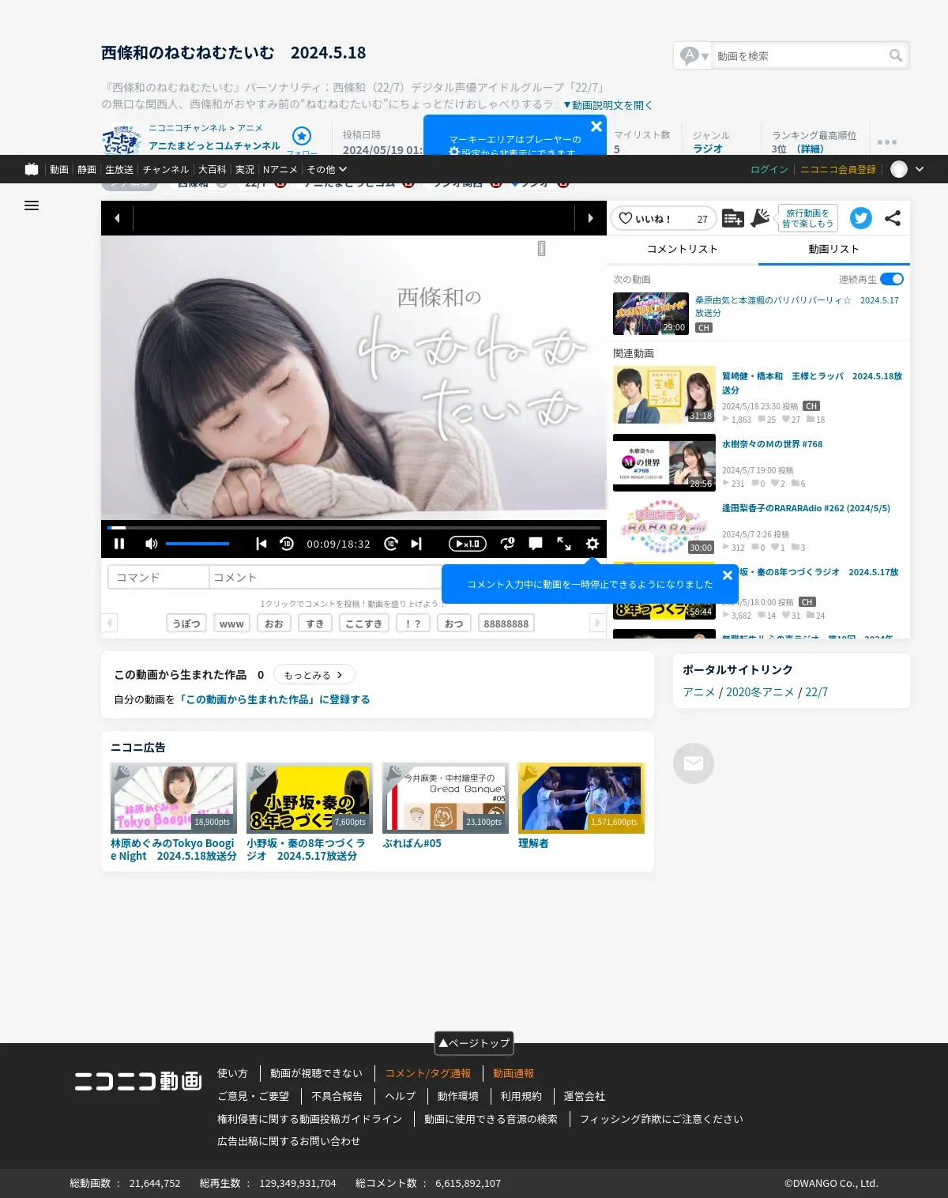Image resolution: width=948 pixels, height=1198 pixels.
Task: Rewind 10 seconds
Action: [287, 544]
